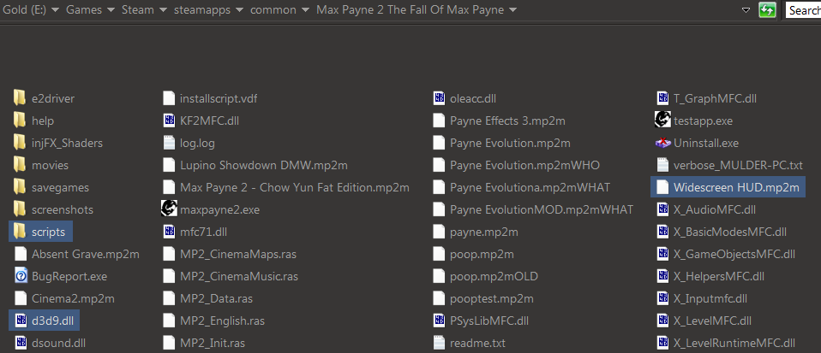821x353 pixels.
Task: Select the d3d9.dll file icon
Action: pyautogui.click(x=21, y=320)
